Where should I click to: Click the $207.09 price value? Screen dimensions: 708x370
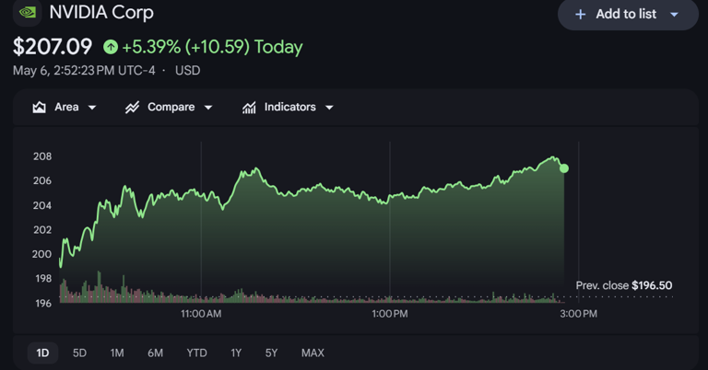click(x=53, y=47)
